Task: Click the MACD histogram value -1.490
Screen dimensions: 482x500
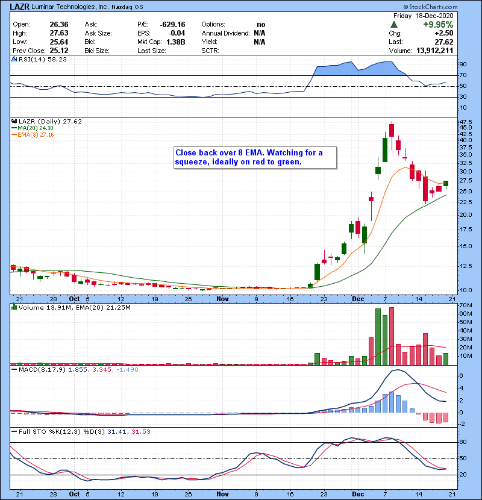Action: click(x=127, y=370)
